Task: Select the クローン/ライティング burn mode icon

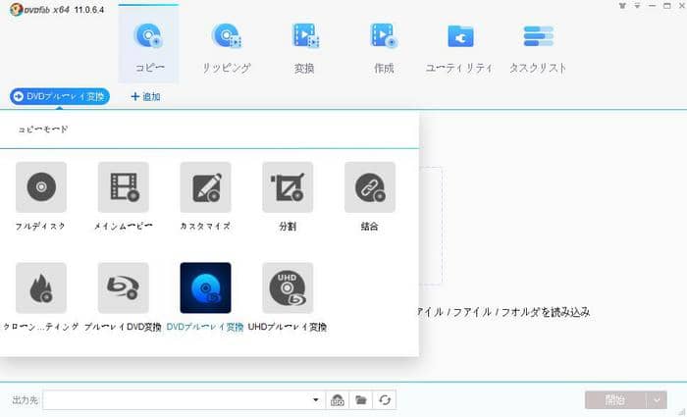Action: tap(41, 287)
